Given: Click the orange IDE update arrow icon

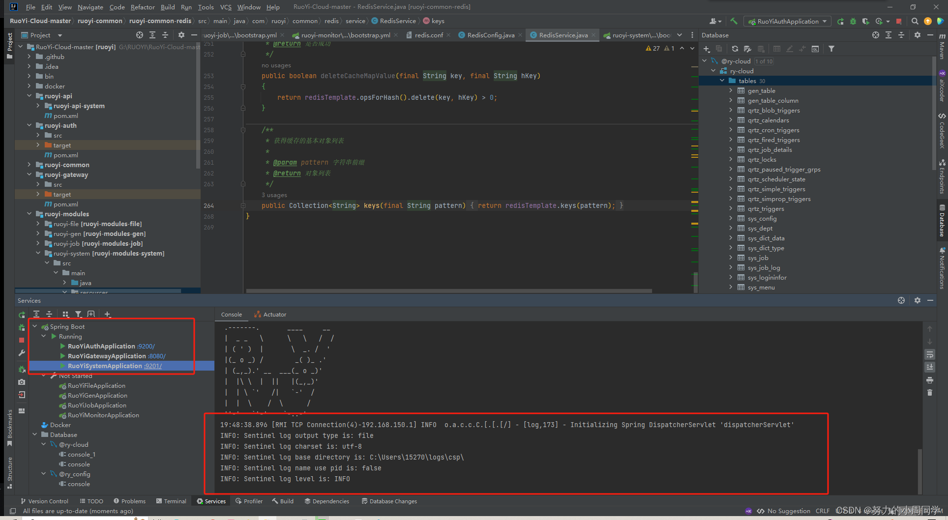Looking at the screenshot, I should click(927, 21).
